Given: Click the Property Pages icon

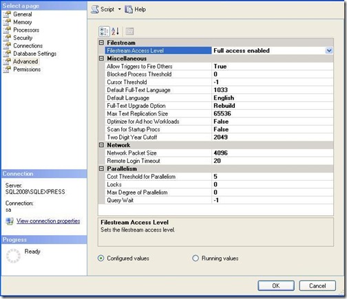Looking at the screenshot, I should pos(129,32).
